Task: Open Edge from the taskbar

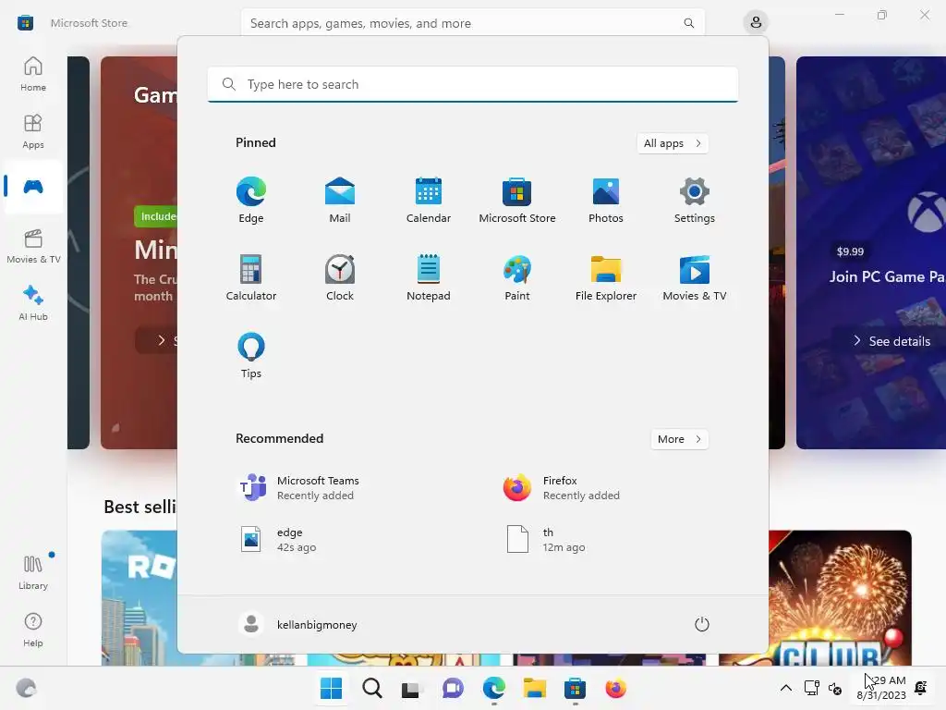Action: (493, 688)
